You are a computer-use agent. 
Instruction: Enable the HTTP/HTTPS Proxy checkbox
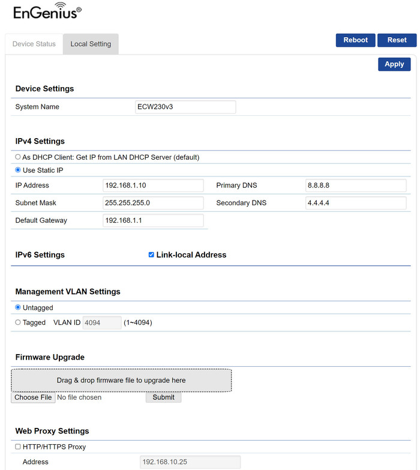click(18, 447)
